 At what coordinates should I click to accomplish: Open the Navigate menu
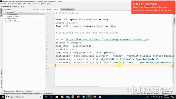pos(14,4)
